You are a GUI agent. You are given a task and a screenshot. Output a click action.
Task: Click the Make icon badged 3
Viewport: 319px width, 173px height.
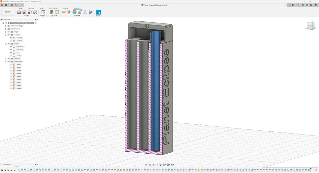pos(35,12)
